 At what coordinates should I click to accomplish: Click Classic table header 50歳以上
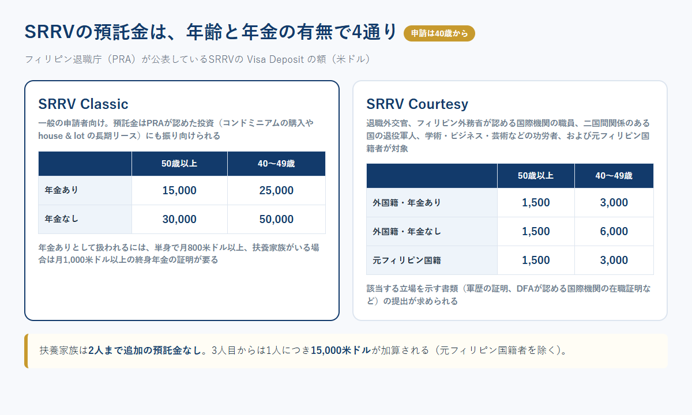[x=179, y=164]
